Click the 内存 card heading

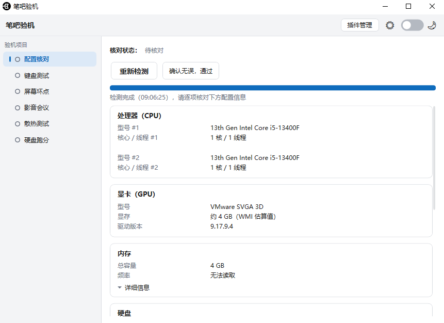coord(124,253)
